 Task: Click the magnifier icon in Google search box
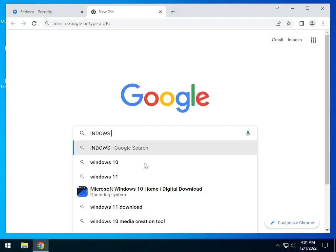pos(82,133)
